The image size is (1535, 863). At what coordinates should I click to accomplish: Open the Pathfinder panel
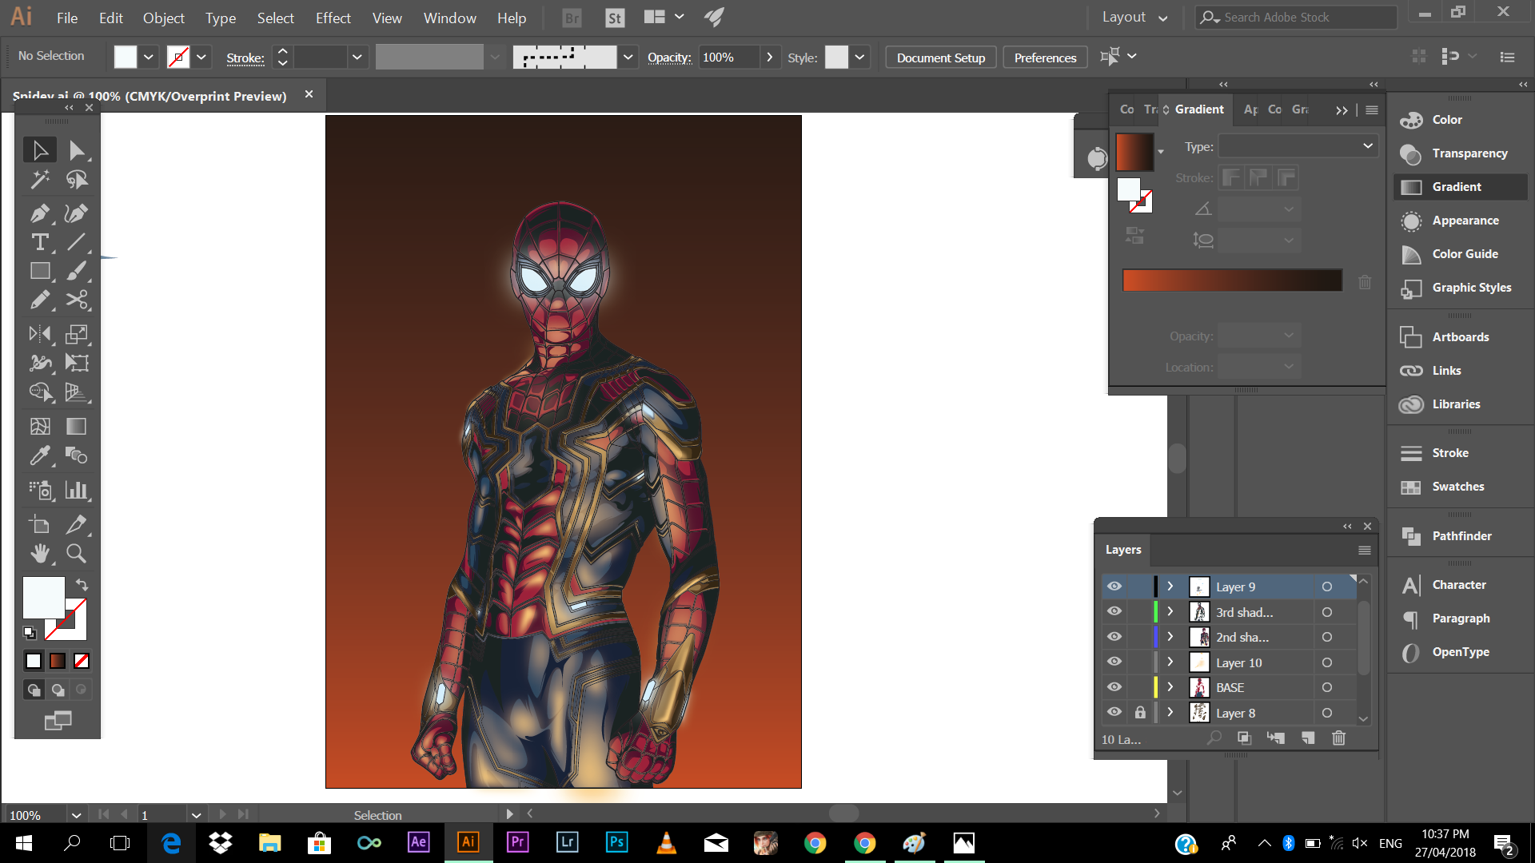pos(1461,536)
